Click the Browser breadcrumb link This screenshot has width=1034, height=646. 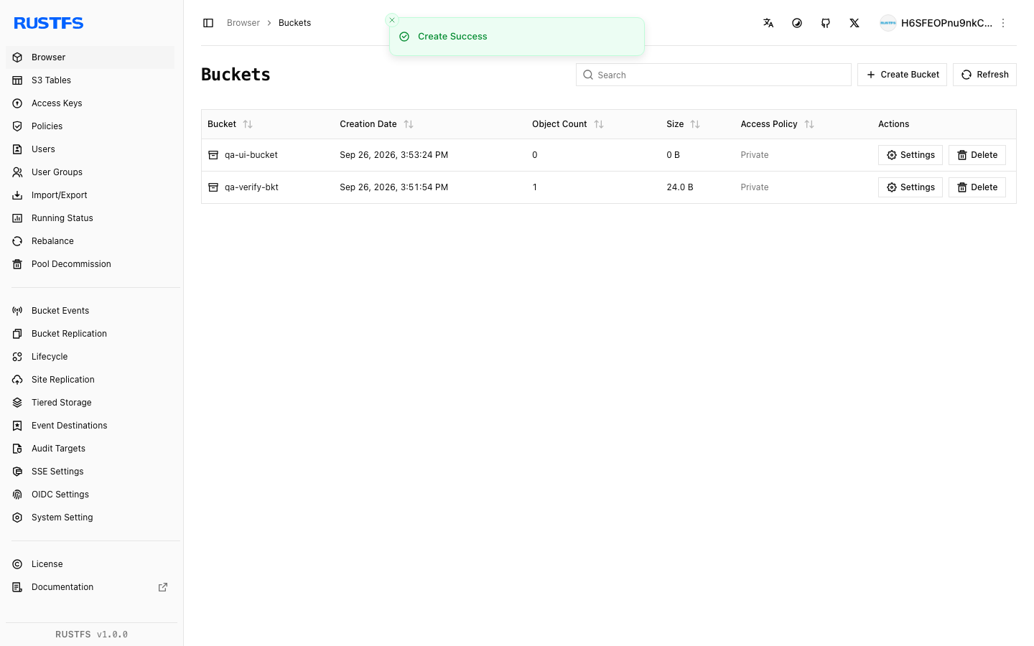[243, 23]
